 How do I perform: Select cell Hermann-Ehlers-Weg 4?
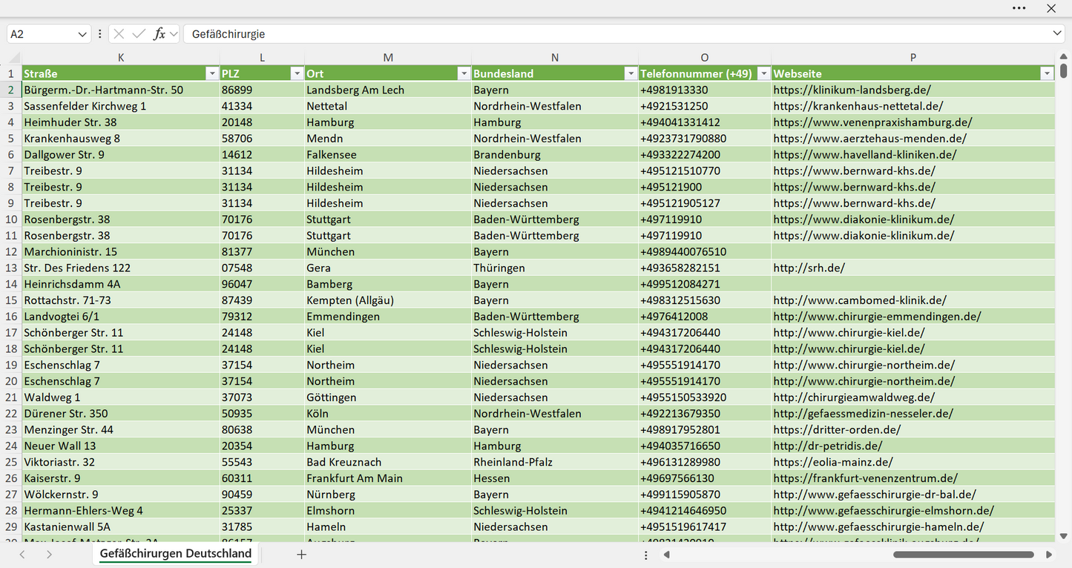121,510
